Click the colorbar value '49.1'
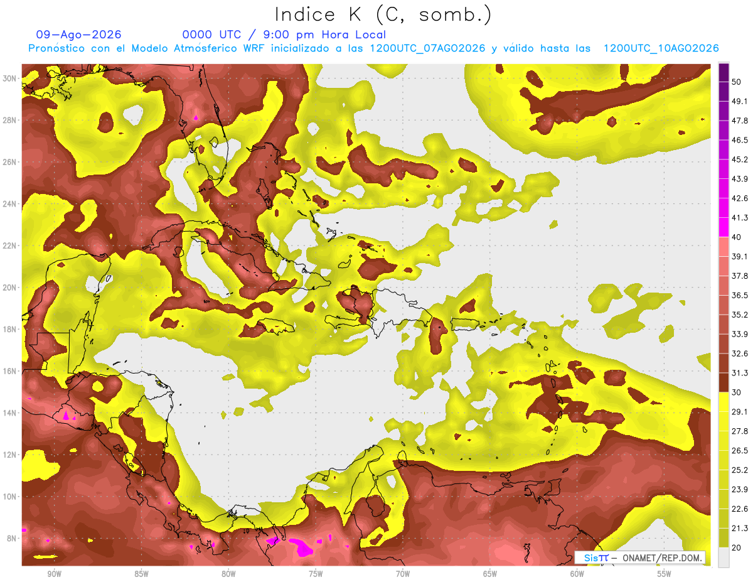The image size is (753, 582). pos(740,102)
